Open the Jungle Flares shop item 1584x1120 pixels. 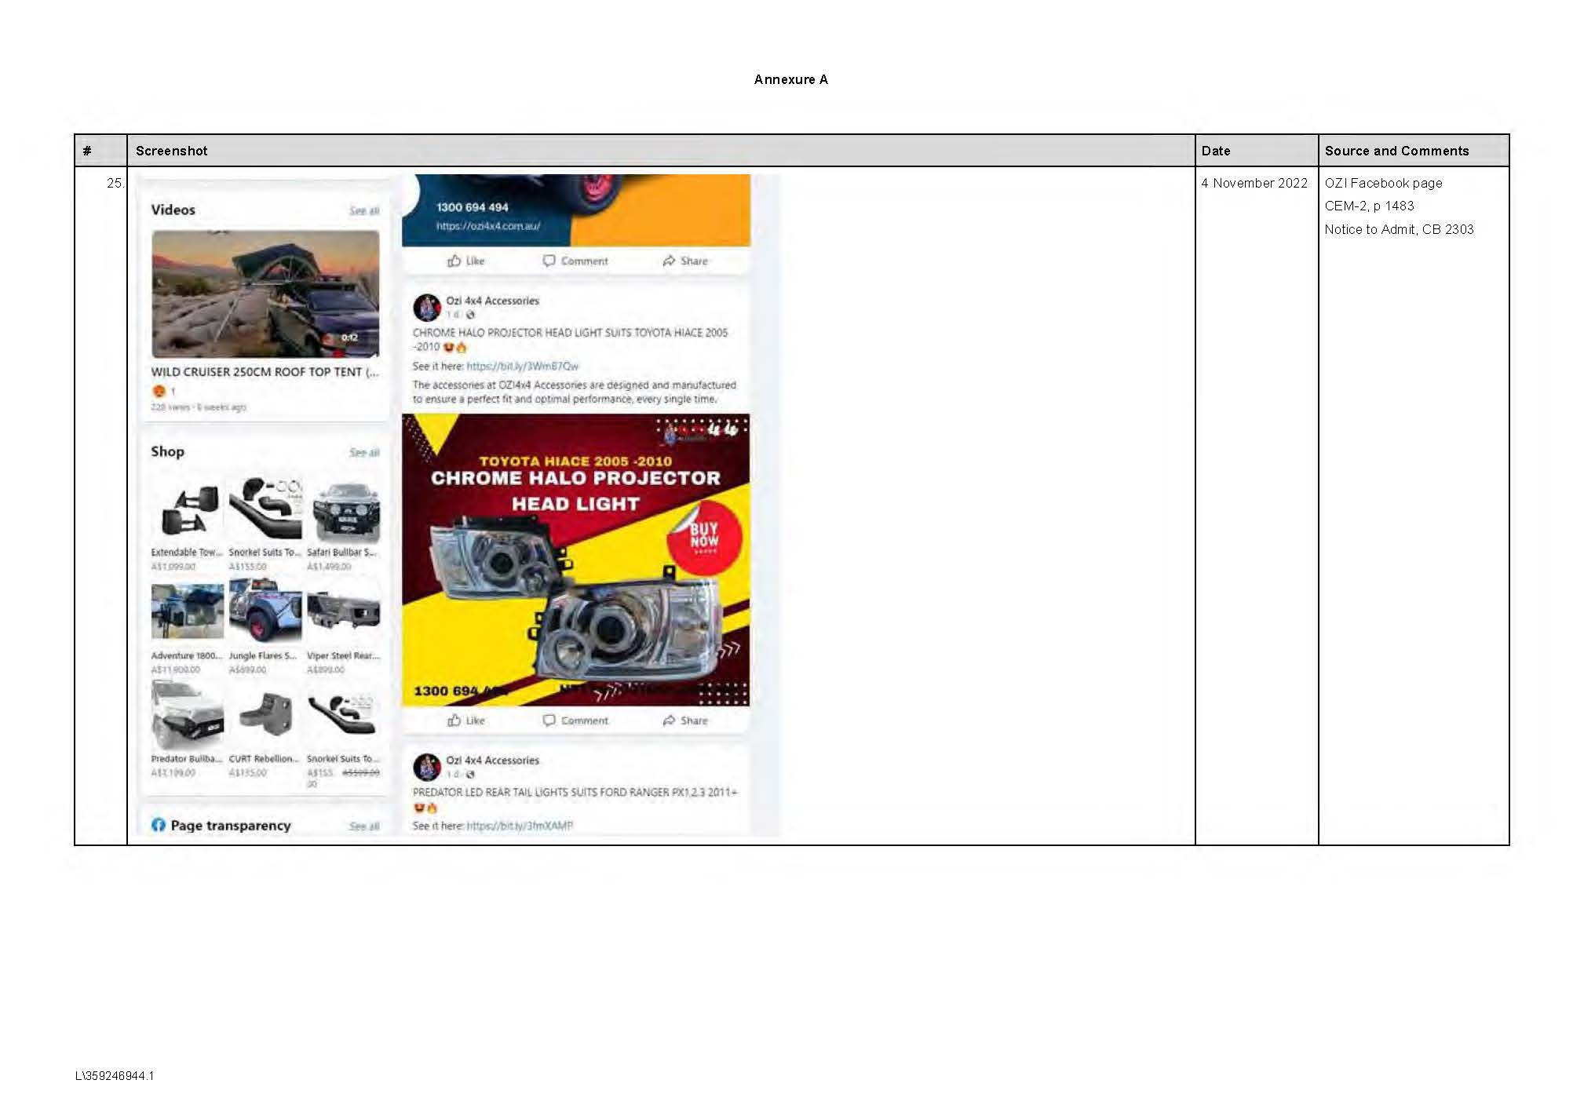click(265, 626)
